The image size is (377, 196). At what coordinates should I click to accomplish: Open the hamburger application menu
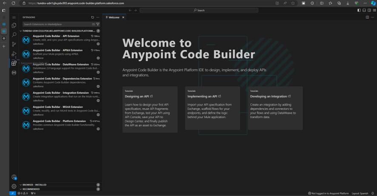click(x=14, y=17)
